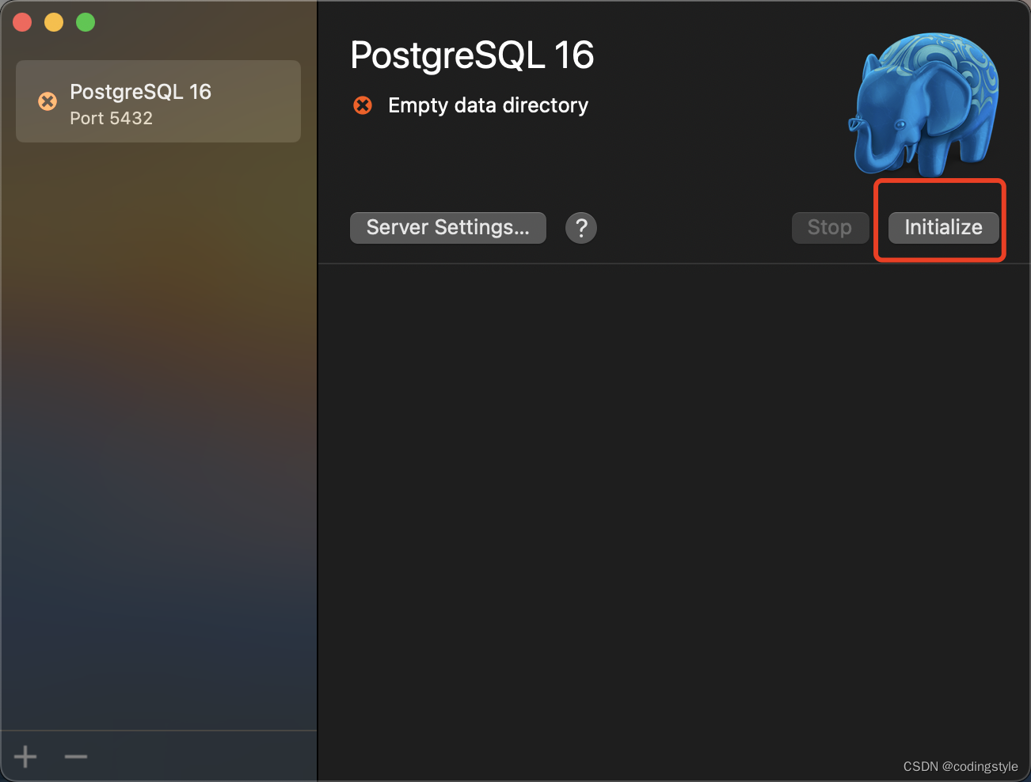Add a new server with plus icon
This screenshot has height=782, width=1031.
coord(25,757)
